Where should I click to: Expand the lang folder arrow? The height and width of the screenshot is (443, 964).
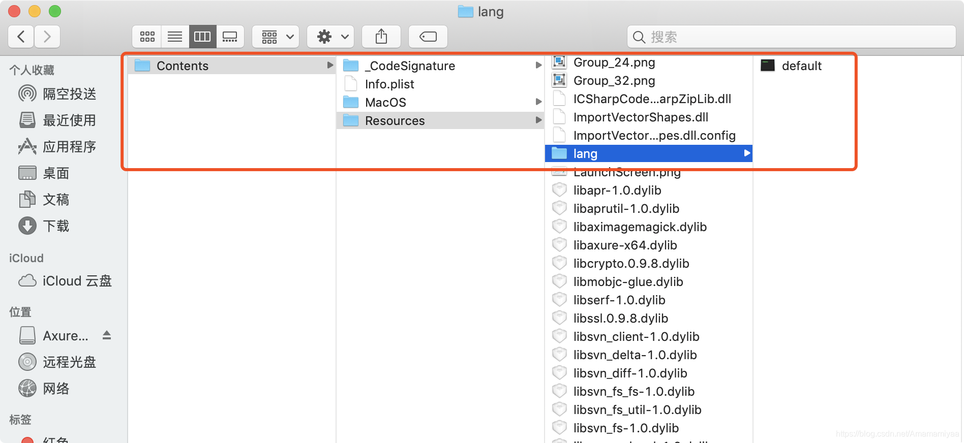click(747, 153)
